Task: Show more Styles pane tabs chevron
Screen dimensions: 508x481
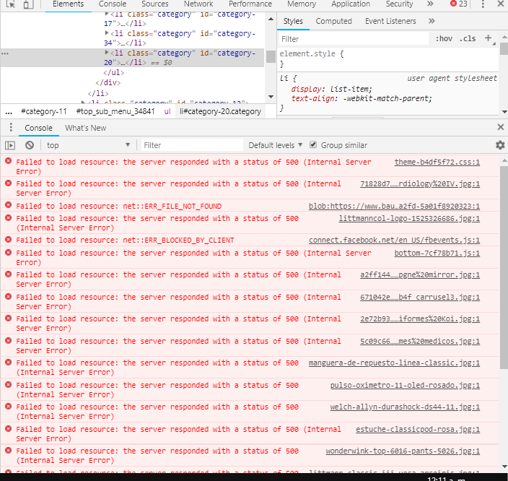Action: click(x=432, y=21)
